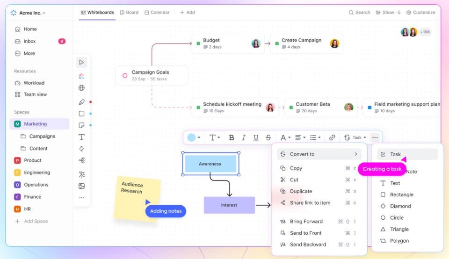Select the sticky note tool
Viewport: 449px width, 259px height.
pos(81,125)
